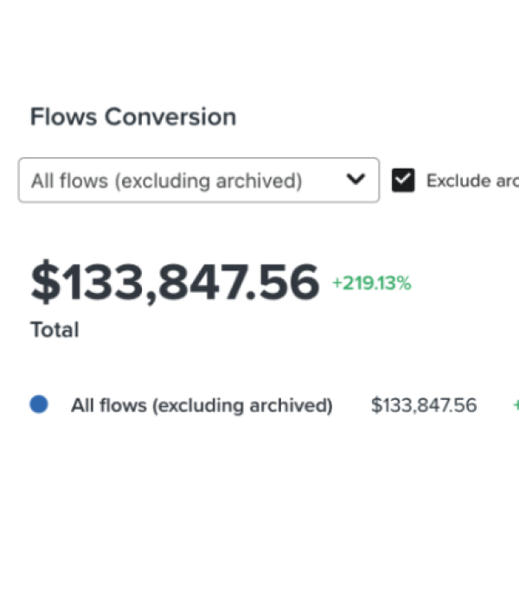Click the green plus sign in legend row
The height and width of the screenshot is (605, 519).
[x=516, y=405]
